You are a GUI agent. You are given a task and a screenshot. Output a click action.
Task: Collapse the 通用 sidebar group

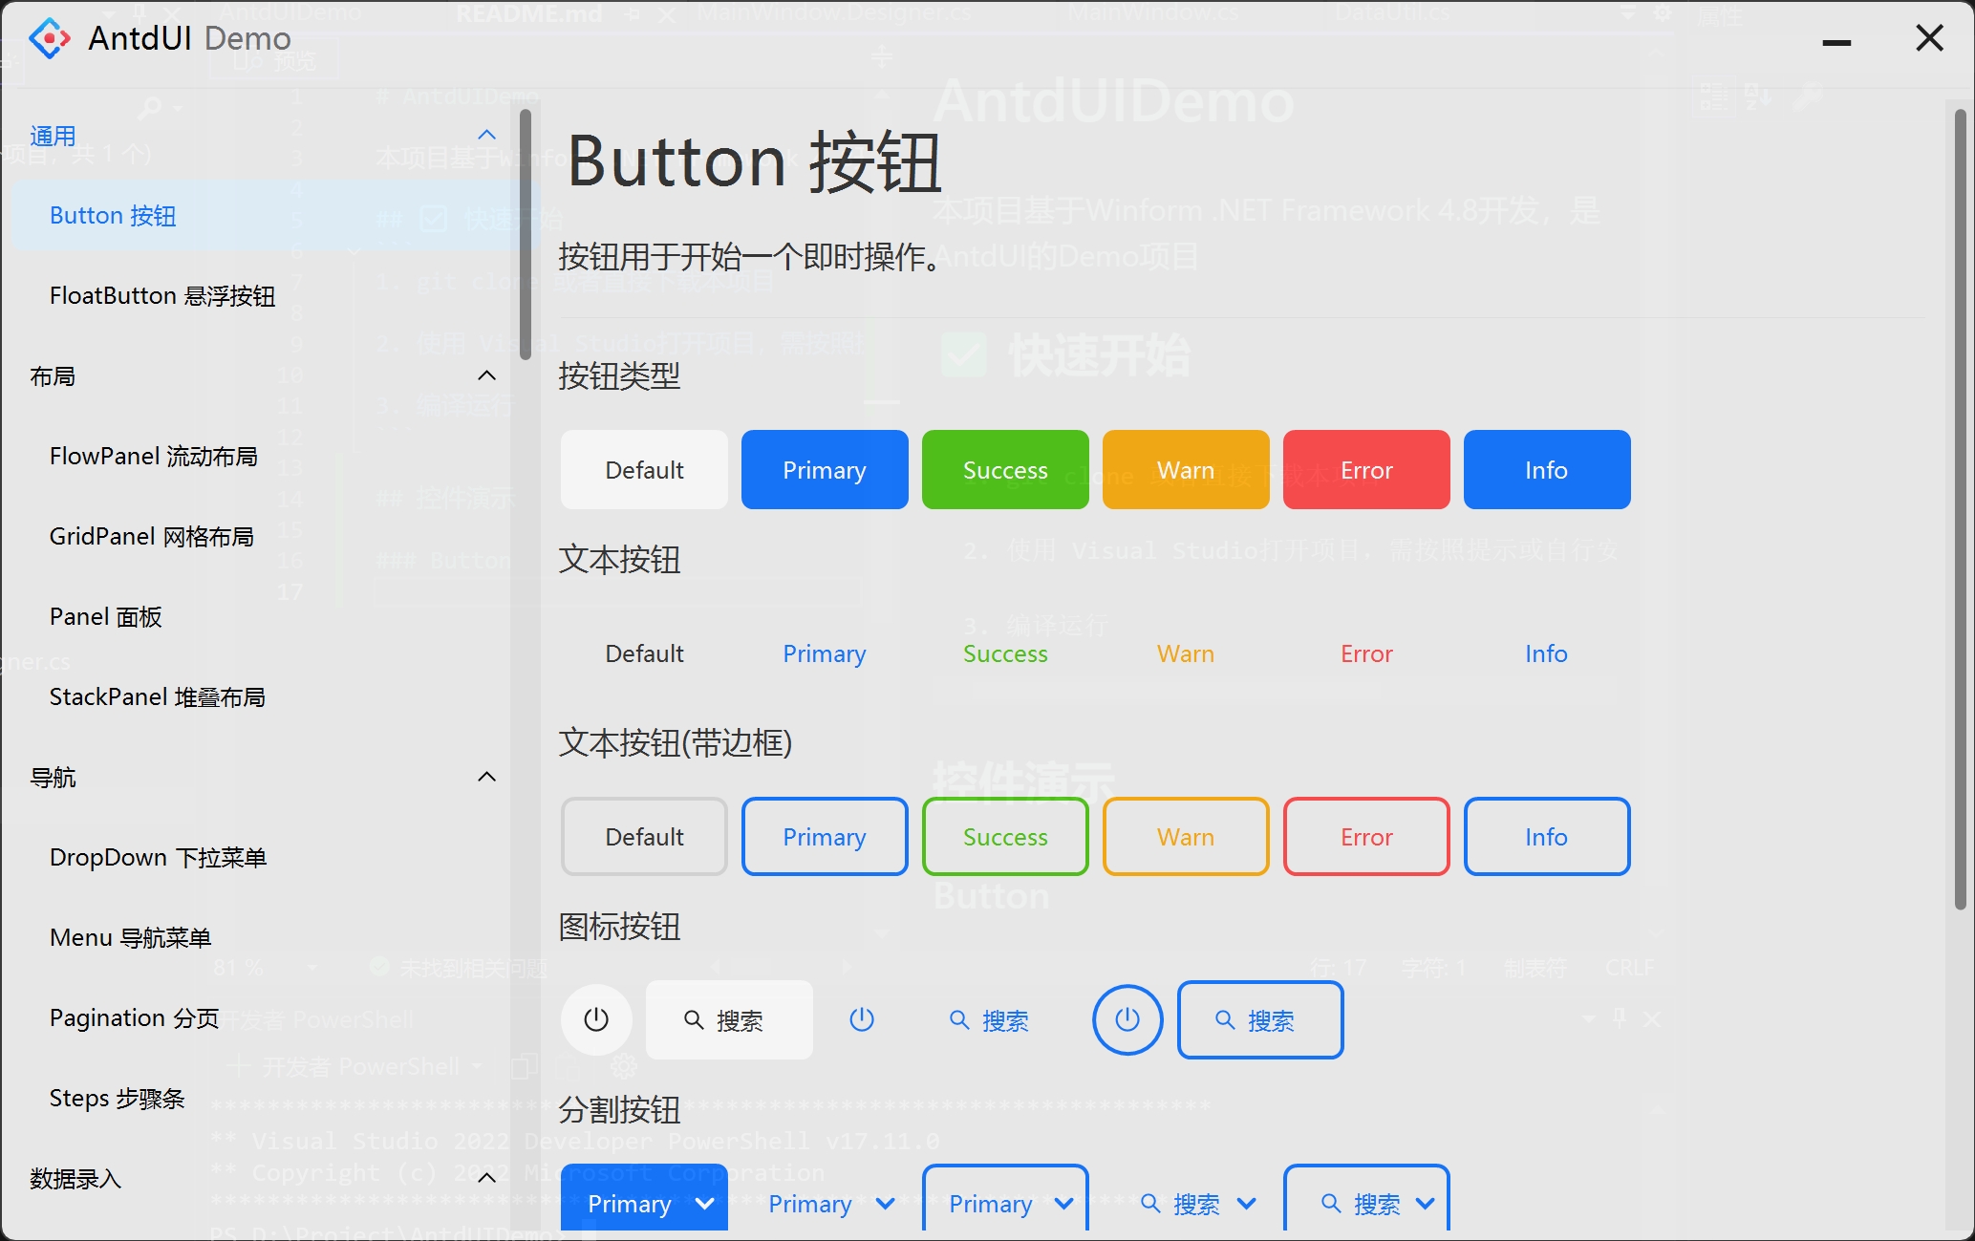click(486, 136)
